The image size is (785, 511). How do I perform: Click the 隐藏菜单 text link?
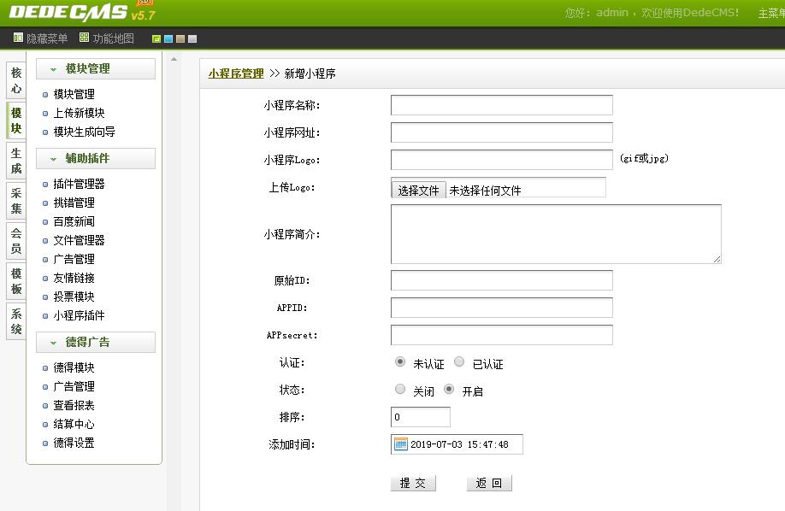(x=47, y=38)
